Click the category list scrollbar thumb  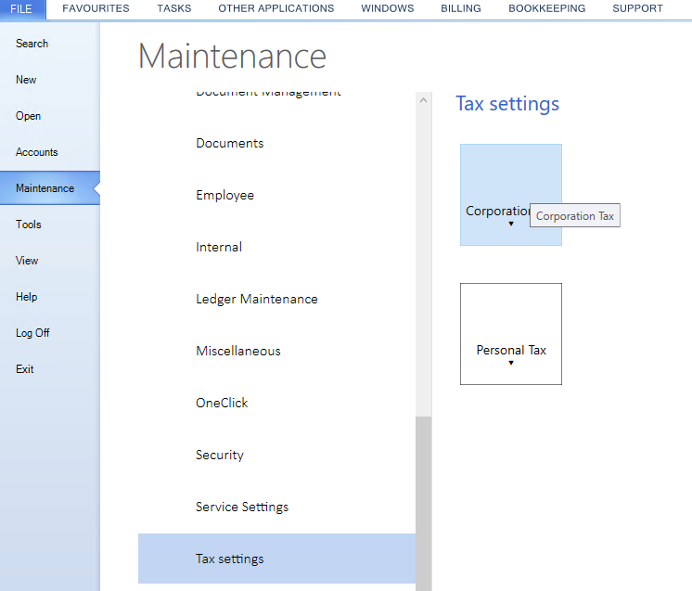[x=423, y=503]
